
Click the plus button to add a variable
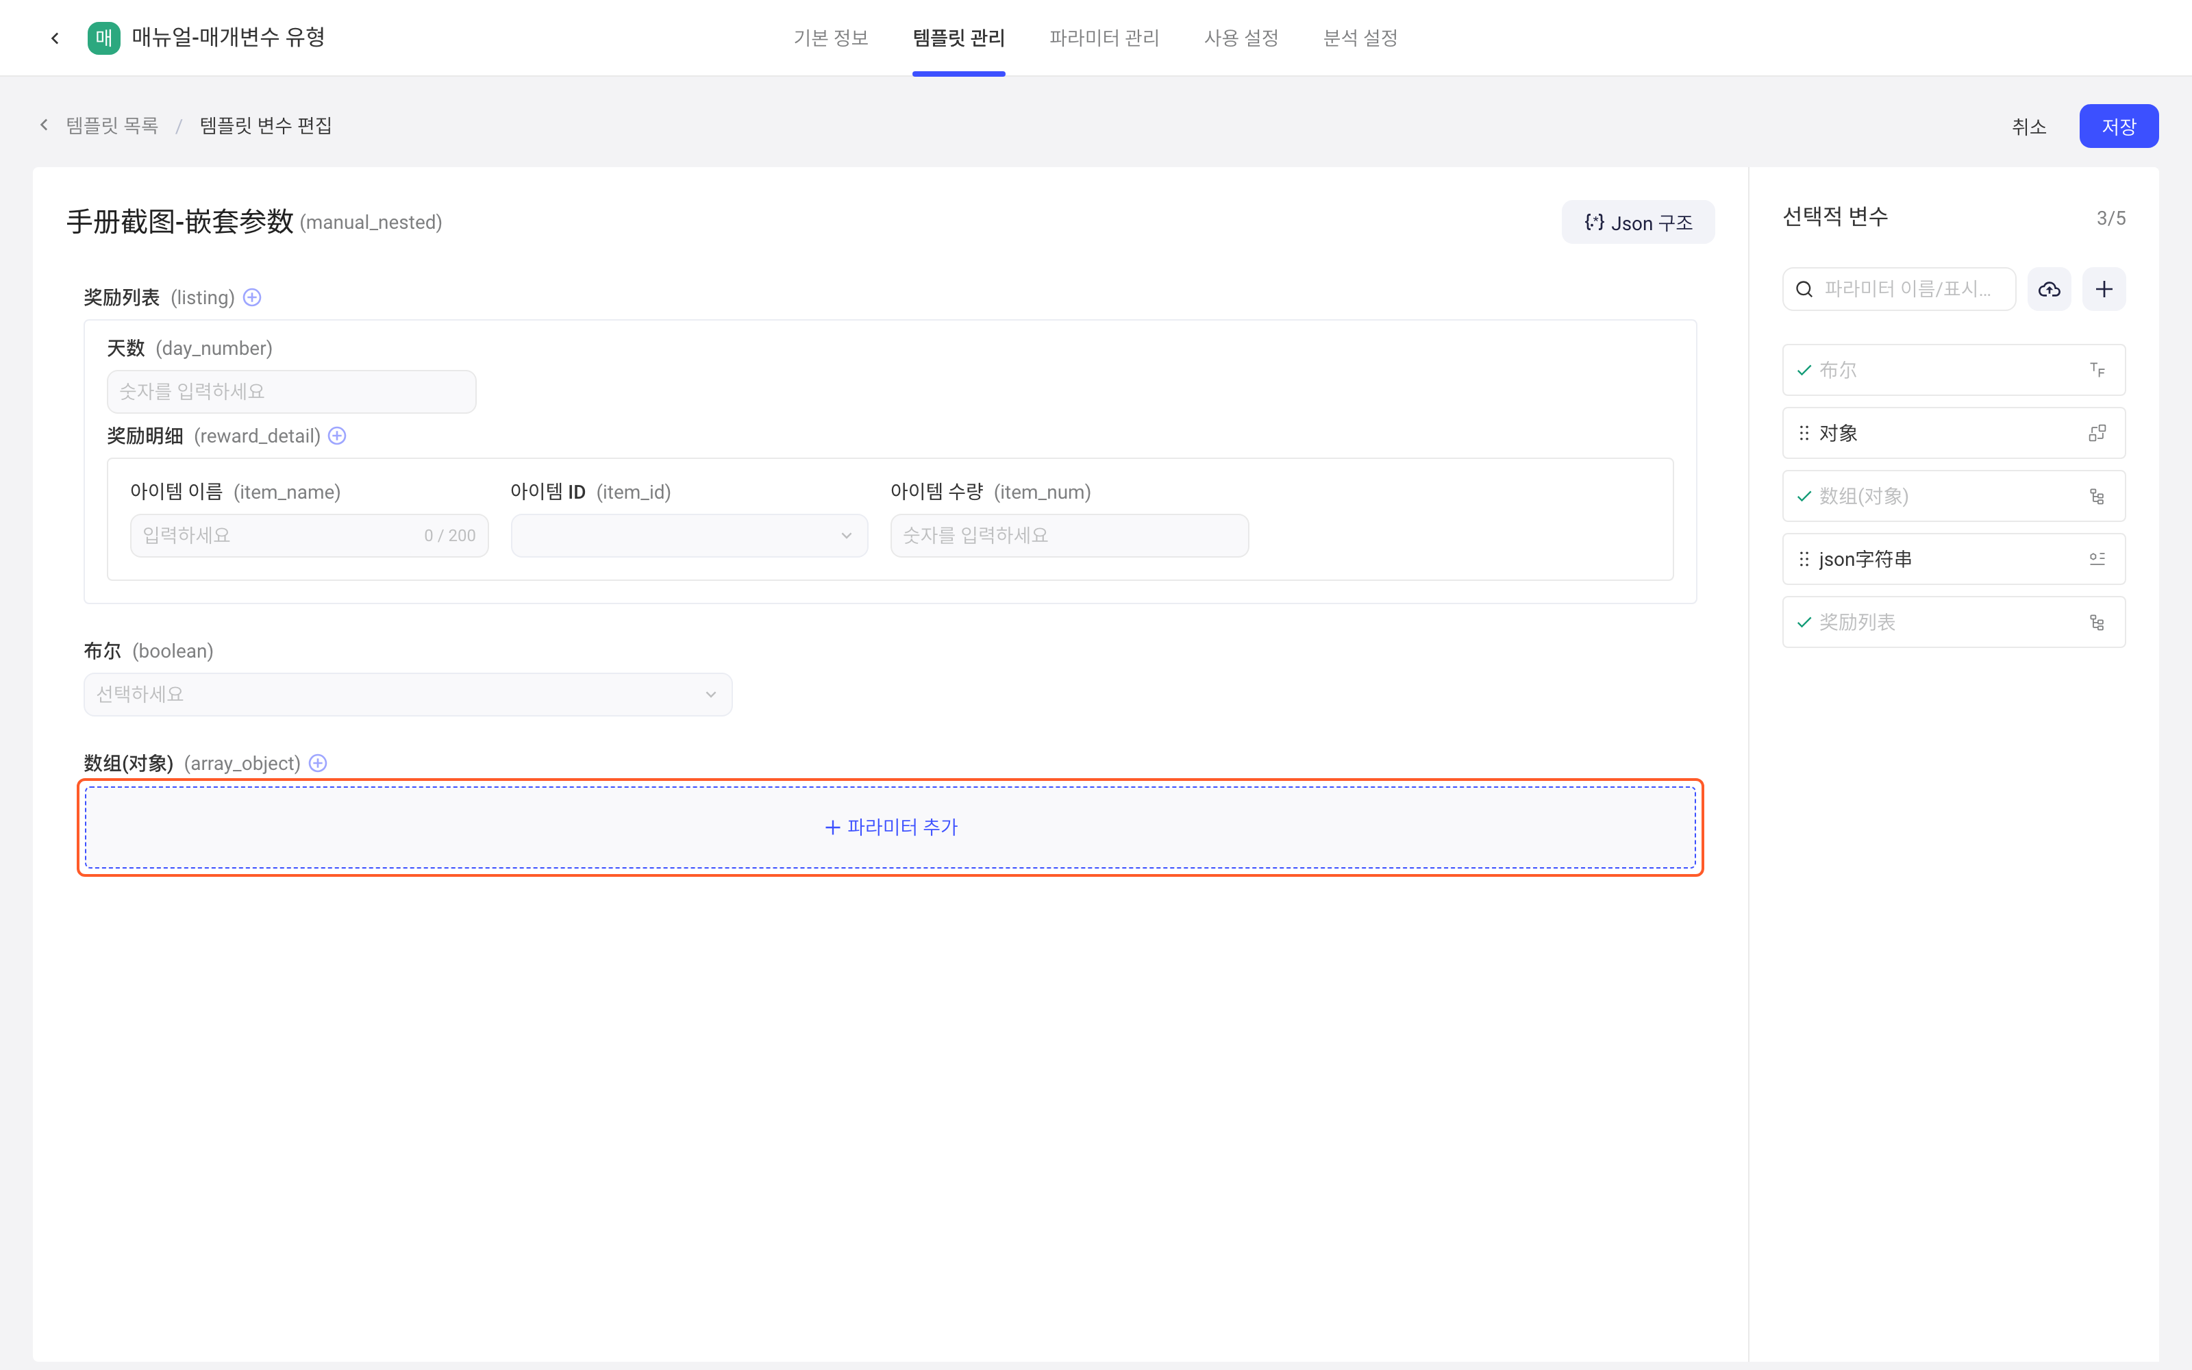coord(2104,289)
